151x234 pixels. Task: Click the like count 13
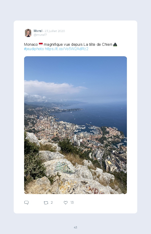click(72, 203)
